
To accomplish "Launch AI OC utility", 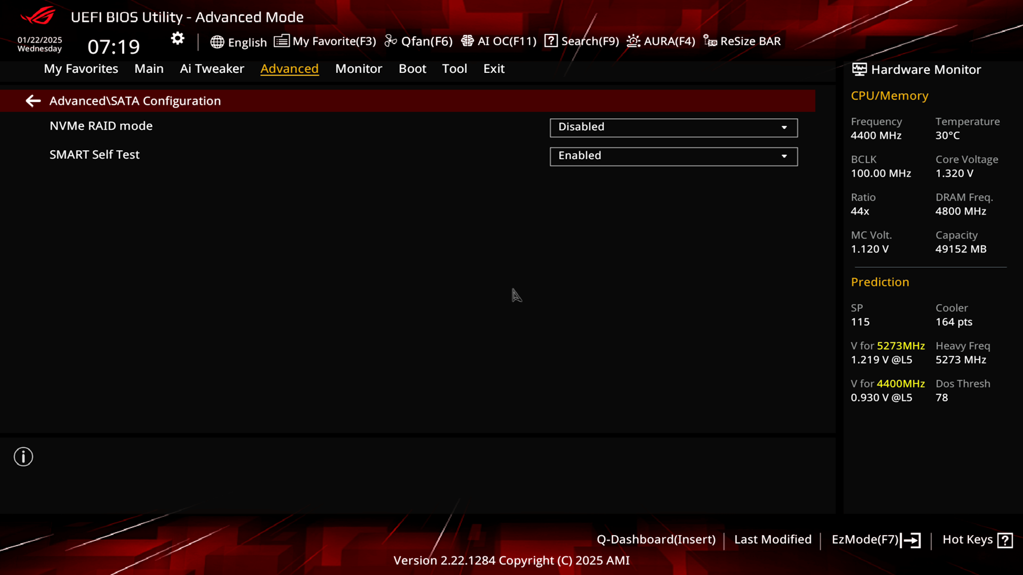I will (x=500, y=40).
